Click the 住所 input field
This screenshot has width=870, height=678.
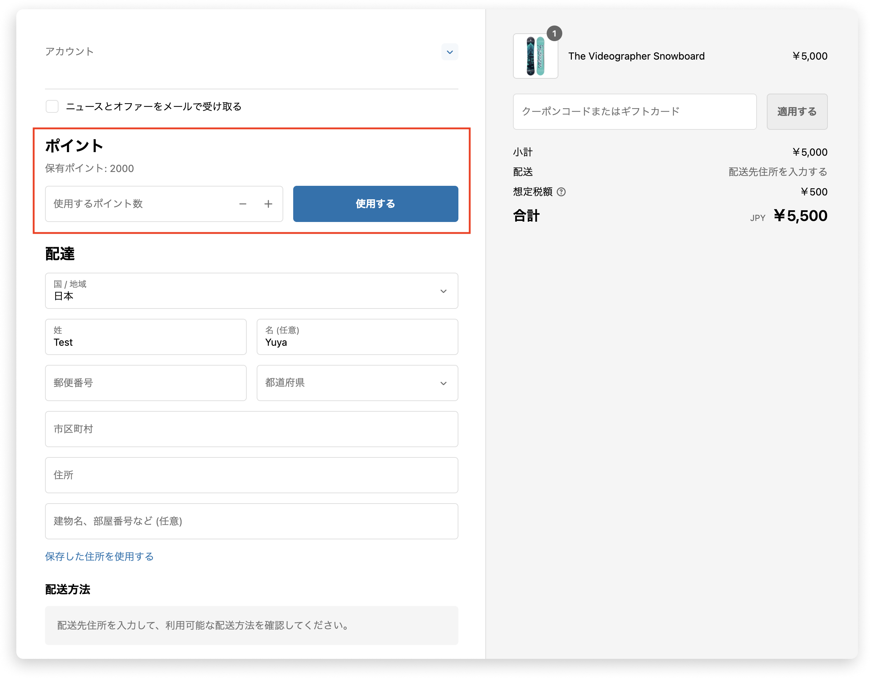[x=251, y=475]
